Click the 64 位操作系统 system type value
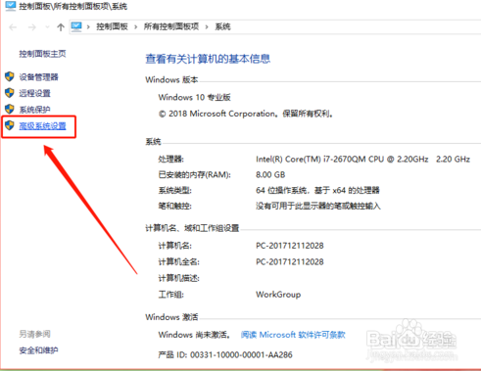This screenshot has height=371, width=481. click(x=317, y=190)
